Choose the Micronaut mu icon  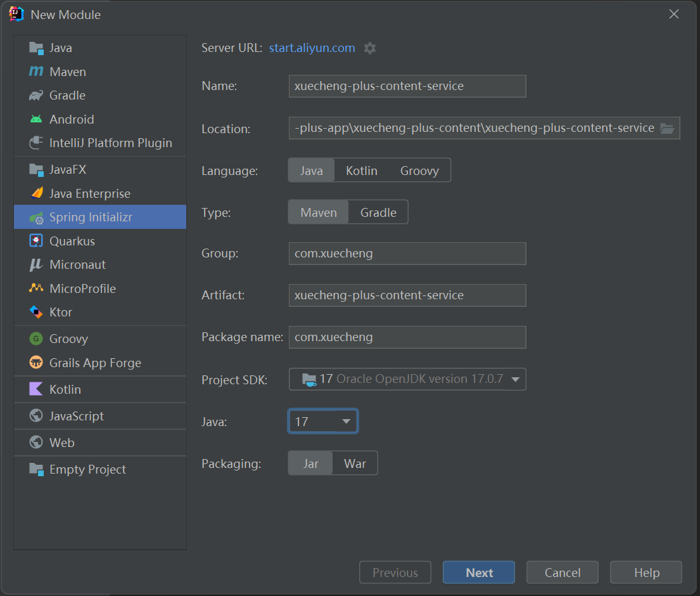pyautogui.click(x=36, y=264)
